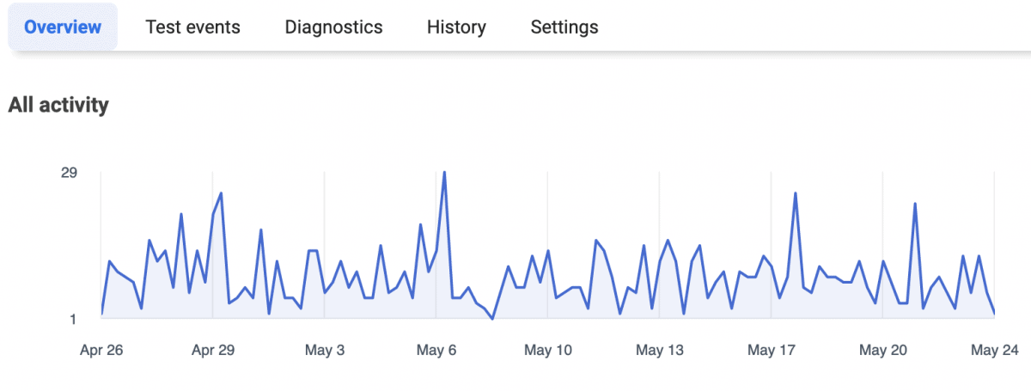The height and width of the screenshot is (391, 1031).
Task: Go to the Diagnostics tab
Action: [333, 27]
